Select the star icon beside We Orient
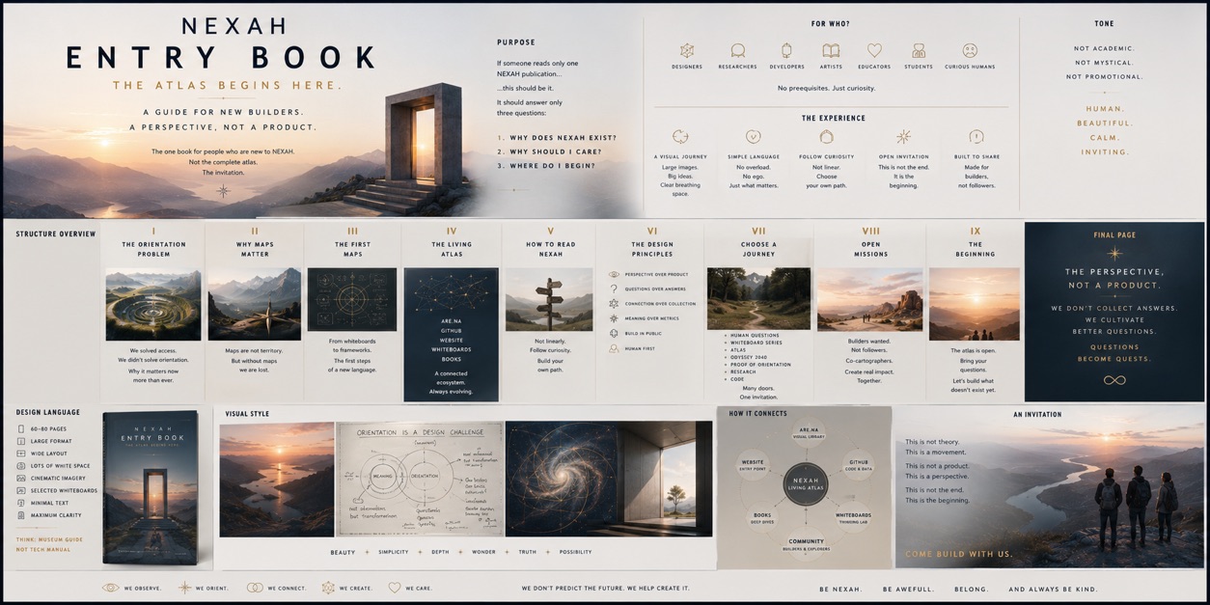1210x605 pixels. [183, 588]
